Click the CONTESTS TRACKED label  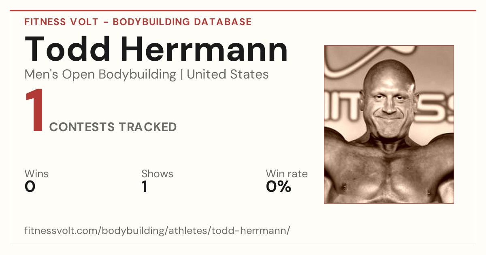[113, 127]
